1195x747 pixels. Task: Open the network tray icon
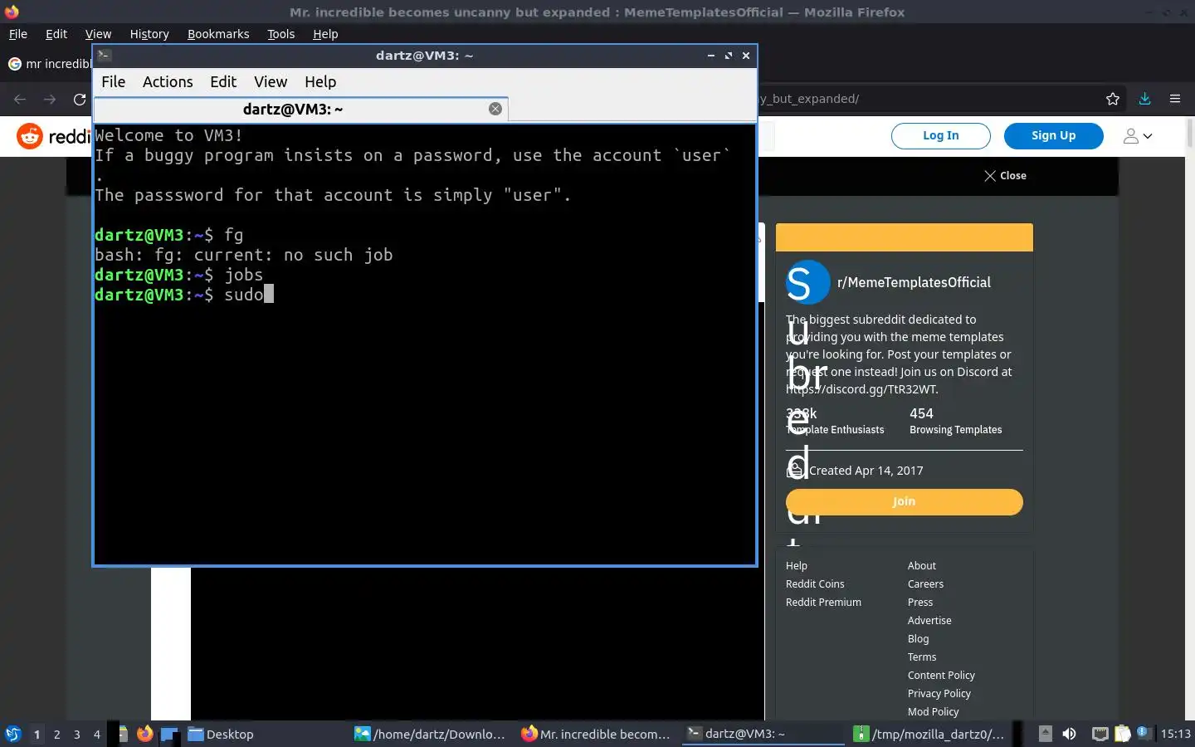click(1100, 734)
